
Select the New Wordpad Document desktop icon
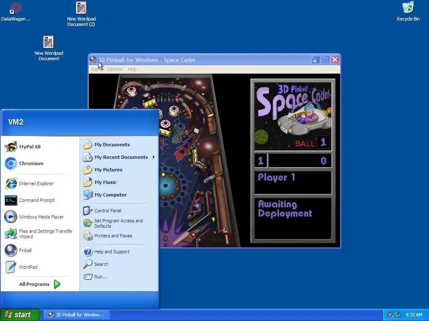(49, 42)
